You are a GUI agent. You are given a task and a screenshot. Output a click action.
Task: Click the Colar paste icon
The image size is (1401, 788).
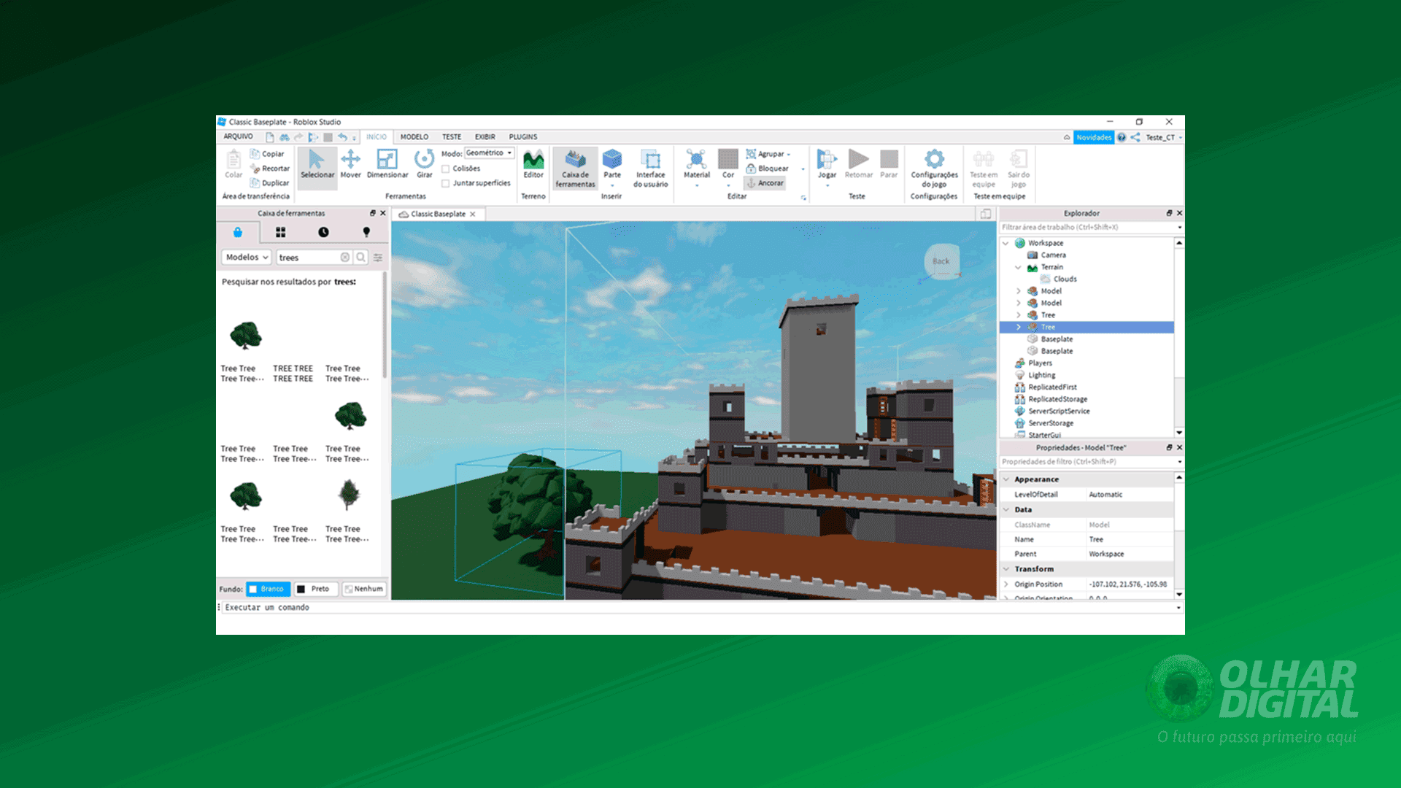tap(233, 165)
